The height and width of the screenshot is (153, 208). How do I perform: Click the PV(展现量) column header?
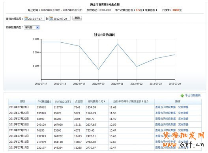(x=44, y=102)
